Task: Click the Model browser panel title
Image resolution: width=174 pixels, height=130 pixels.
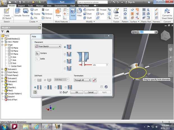Action: click(x=6, y=27)
